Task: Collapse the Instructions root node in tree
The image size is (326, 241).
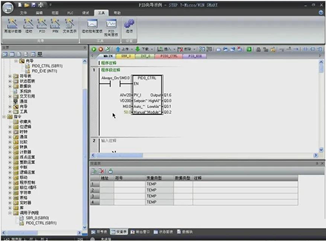Action: 4,117
